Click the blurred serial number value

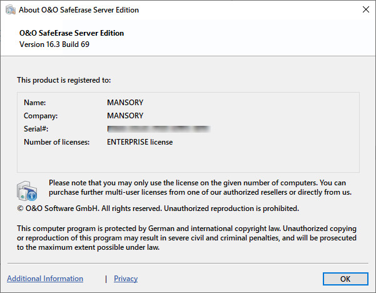(x=158, y=129)
